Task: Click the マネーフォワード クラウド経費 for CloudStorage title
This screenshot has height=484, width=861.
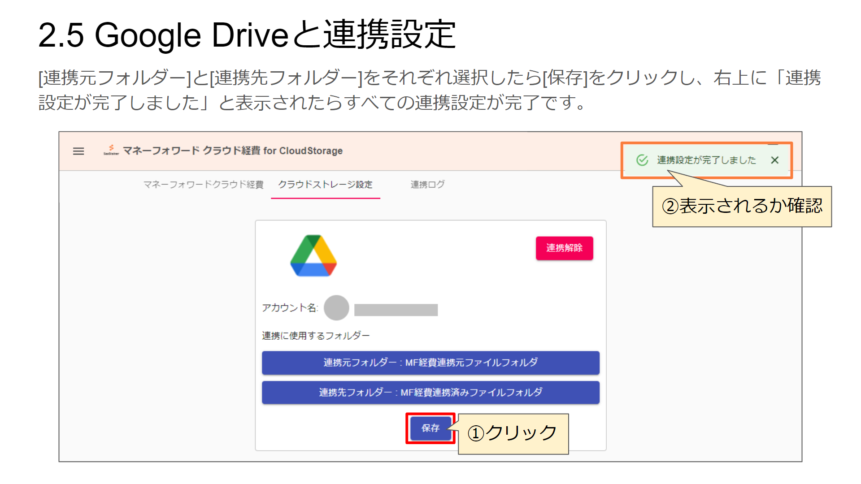Action: pyautogui.click(x=233, y=151)
